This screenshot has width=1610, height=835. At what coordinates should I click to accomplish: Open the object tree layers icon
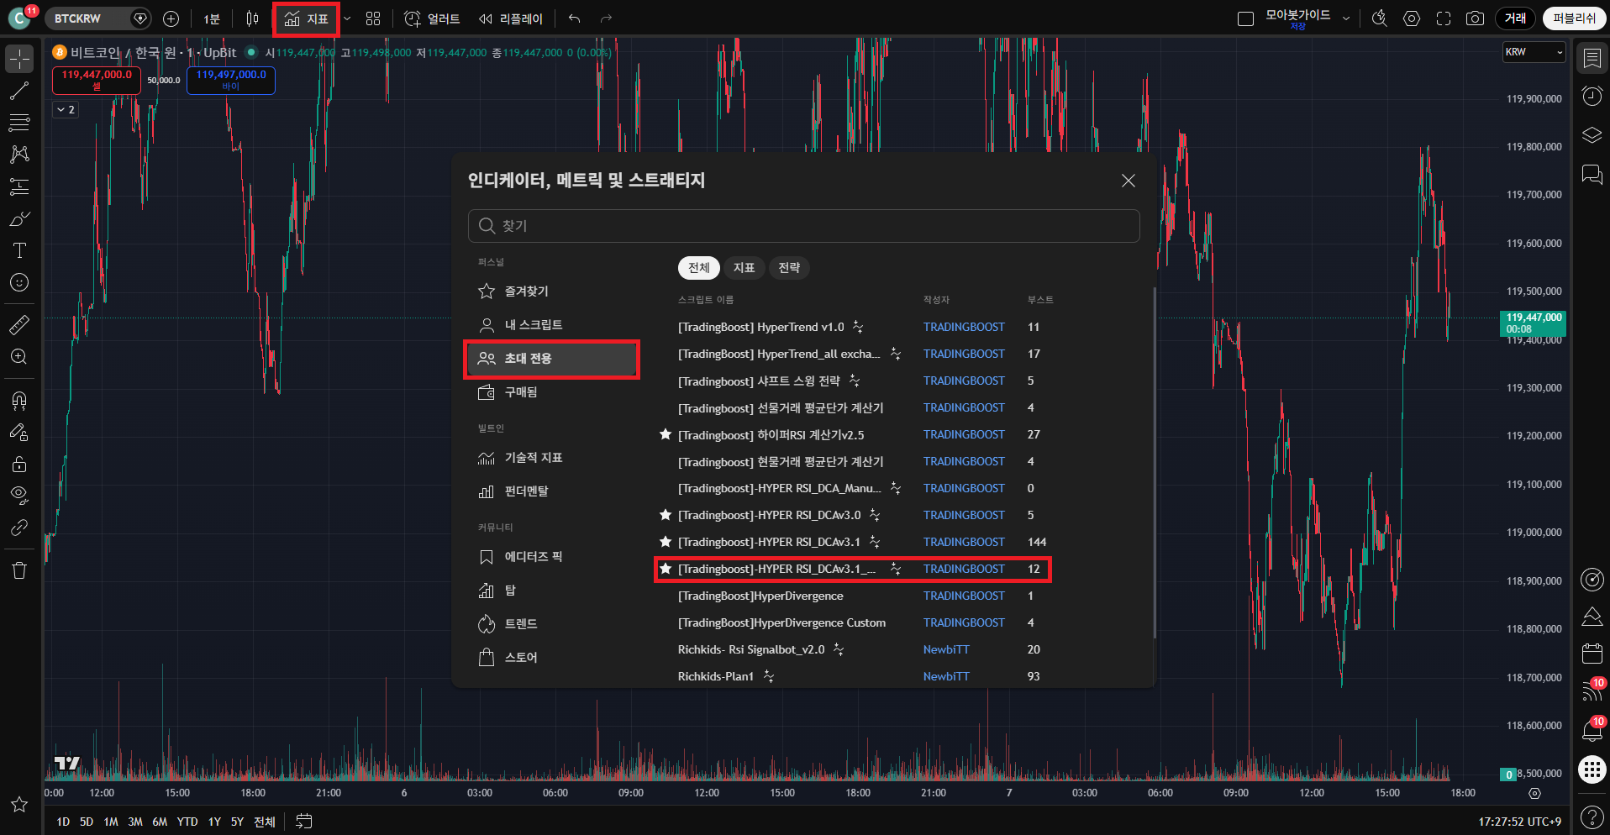coord(1592,135)
